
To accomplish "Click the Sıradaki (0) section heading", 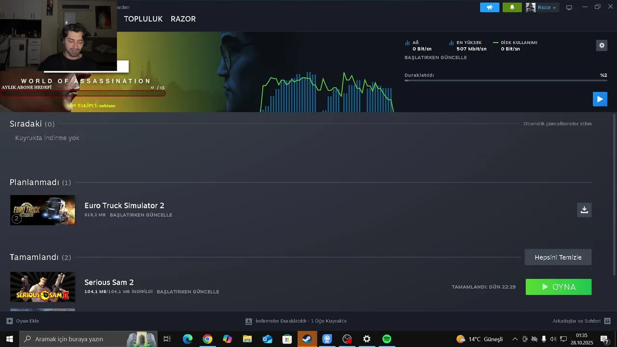I will tap(32, 124).
